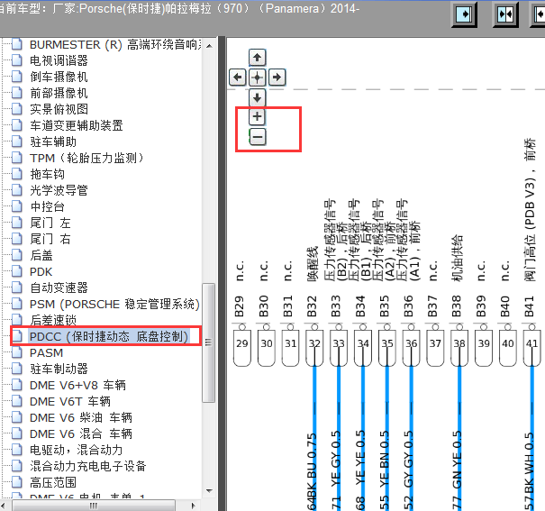The height and width of the screenshot is (511, 545).
Task: Click the document icon beside 高压范围
Action: click(x=17, y=482)
